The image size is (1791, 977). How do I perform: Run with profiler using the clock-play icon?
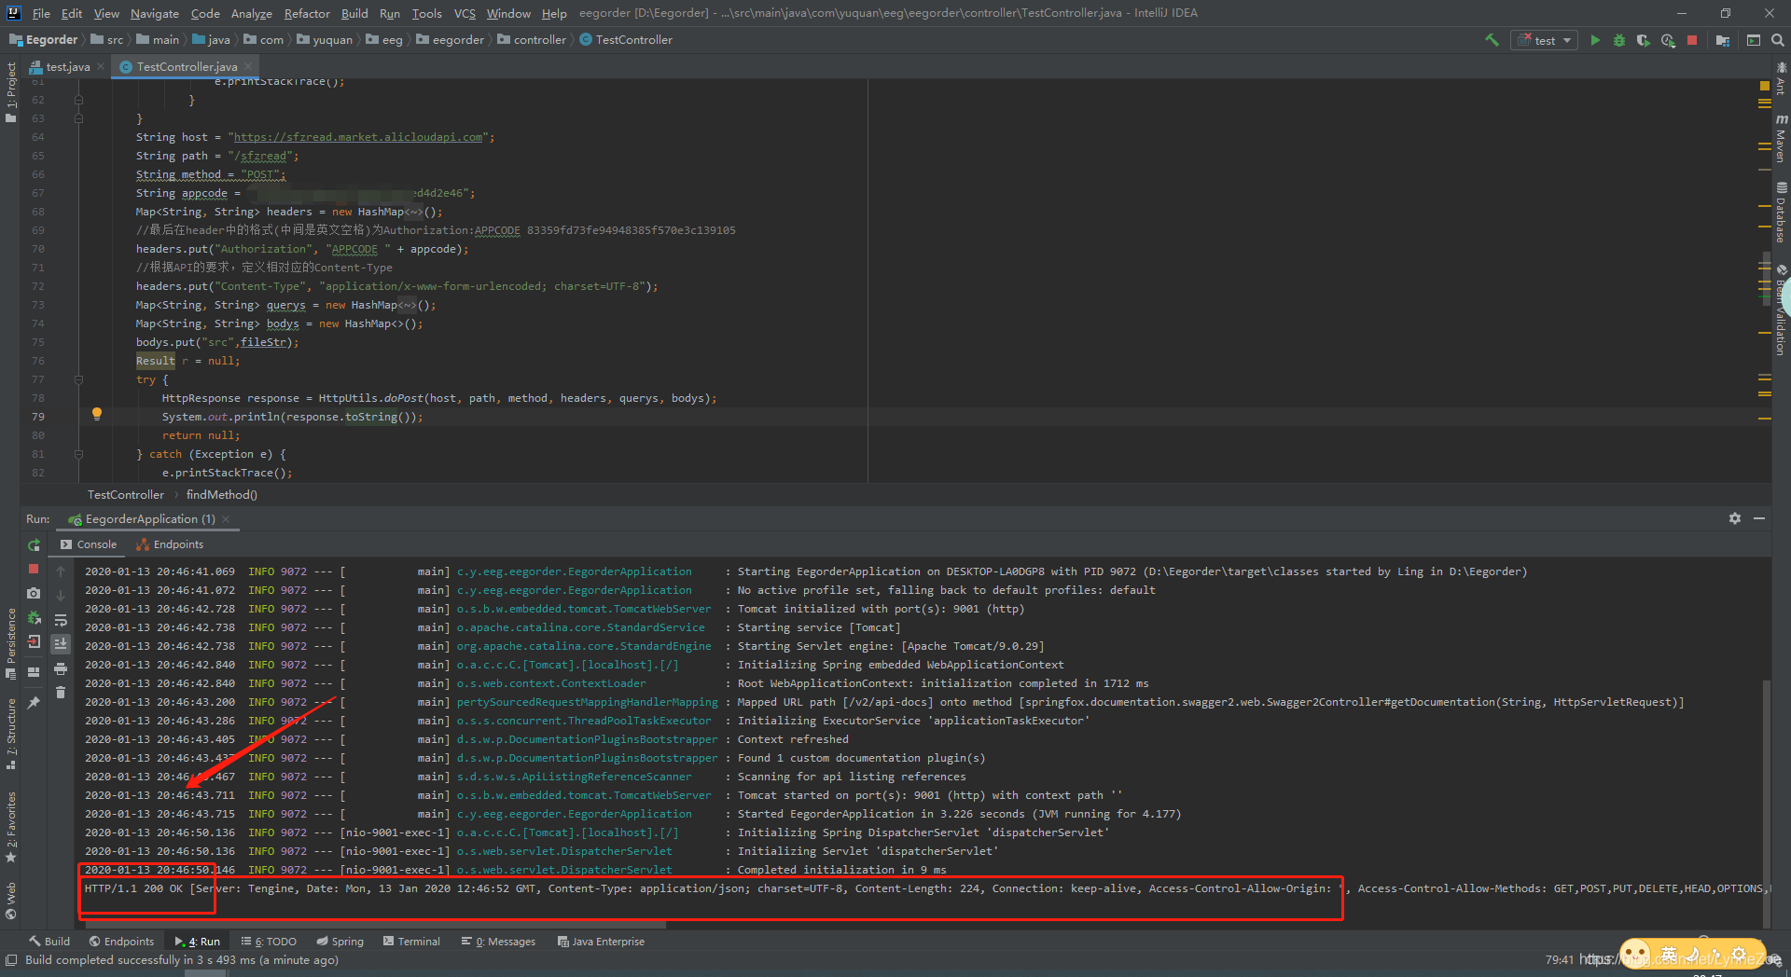(x=1668, y=40)
